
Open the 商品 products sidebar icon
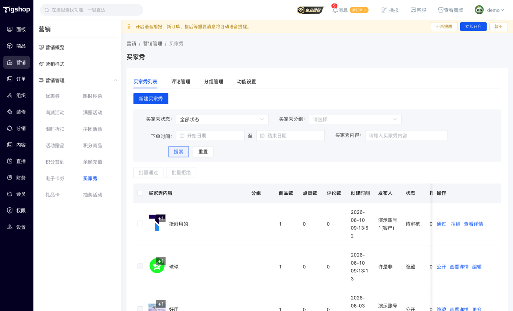pyautogui.click(x=10, y=46)
